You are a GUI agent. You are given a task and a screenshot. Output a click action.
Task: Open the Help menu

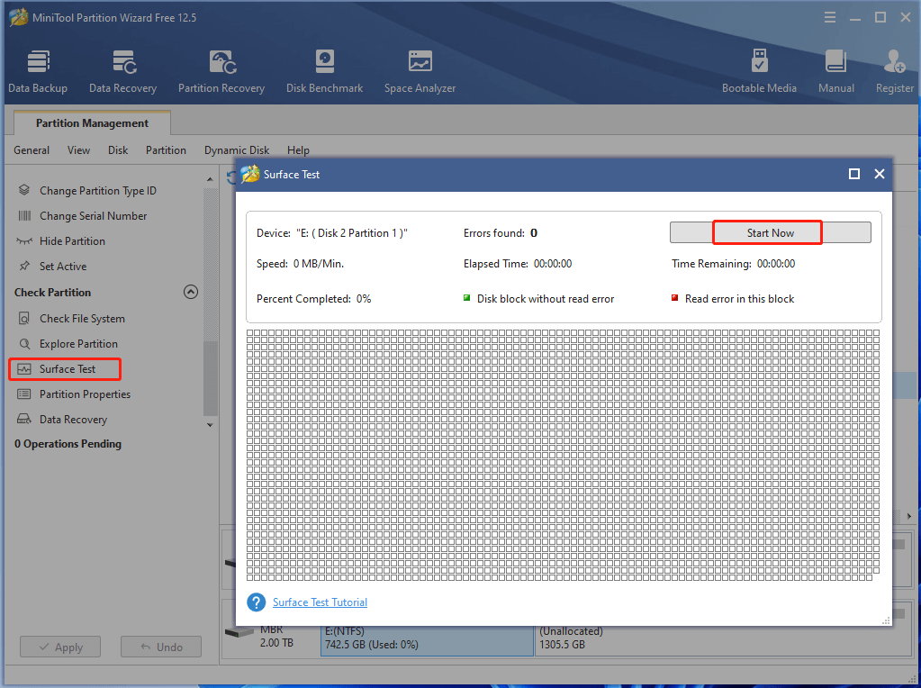(x=298, y=149)
